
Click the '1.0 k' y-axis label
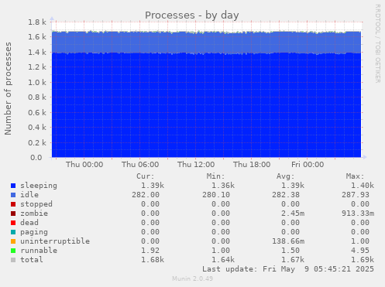click(37, 83)
